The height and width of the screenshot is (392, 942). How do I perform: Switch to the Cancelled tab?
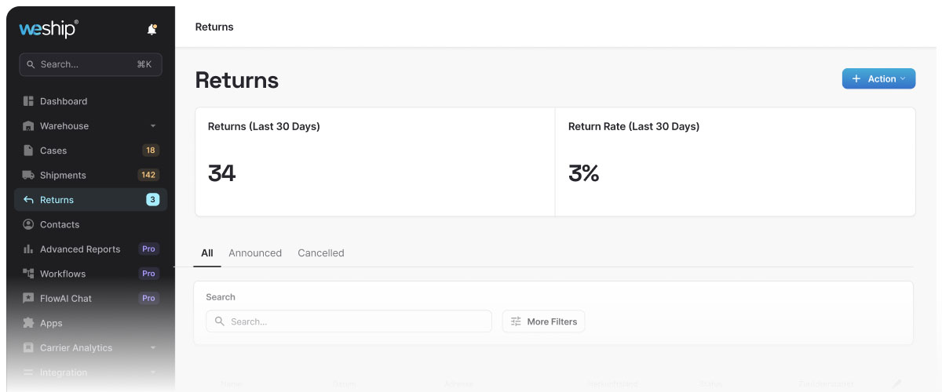coord(321,253)
